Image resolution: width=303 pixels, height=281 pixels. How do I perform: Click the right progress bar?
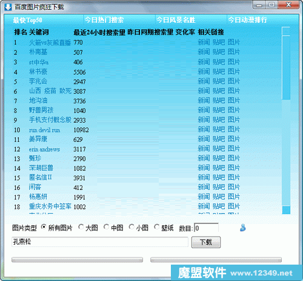tap(216, 260)
